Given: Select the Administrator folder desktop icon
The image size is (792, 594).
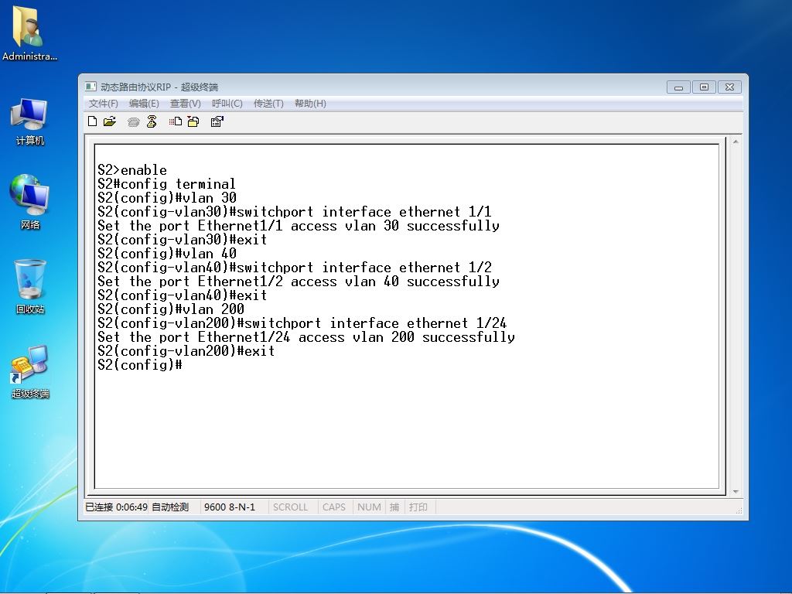Looking at the screenshot, I should pyautogui.click(x=29, y=33).
